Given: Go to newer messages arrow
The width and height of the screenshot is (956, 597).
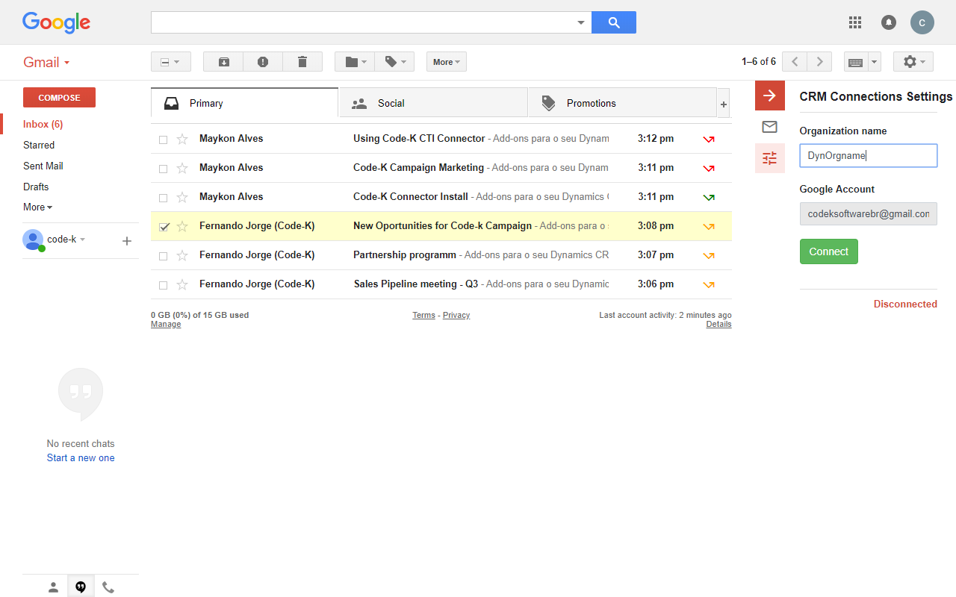Looking at the screenshot, I should pyautogui.click(x=795, y=62).
